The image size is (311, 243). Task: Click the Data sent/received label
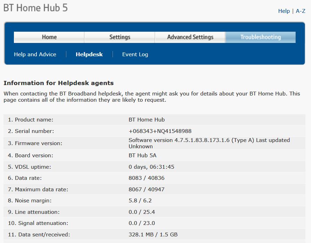point(39,235)
